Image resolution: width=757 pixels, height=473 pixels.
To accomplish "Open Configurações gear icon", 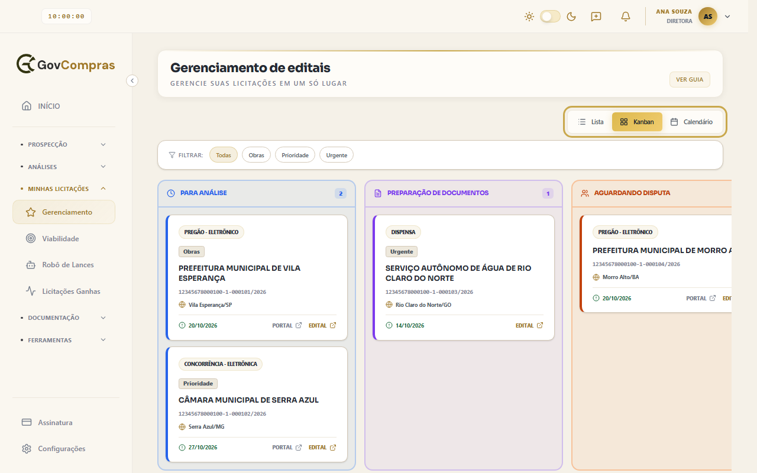I will [x=27, y=449].
